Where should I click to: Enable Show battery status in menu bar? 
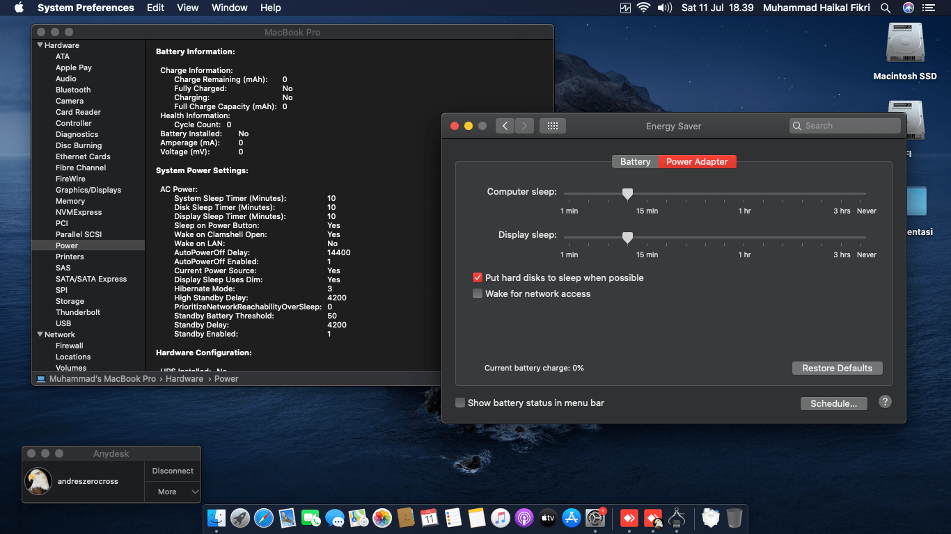click(x=460, y=403)
